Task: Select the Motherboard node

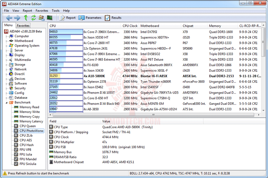Action: coord(24,41)
